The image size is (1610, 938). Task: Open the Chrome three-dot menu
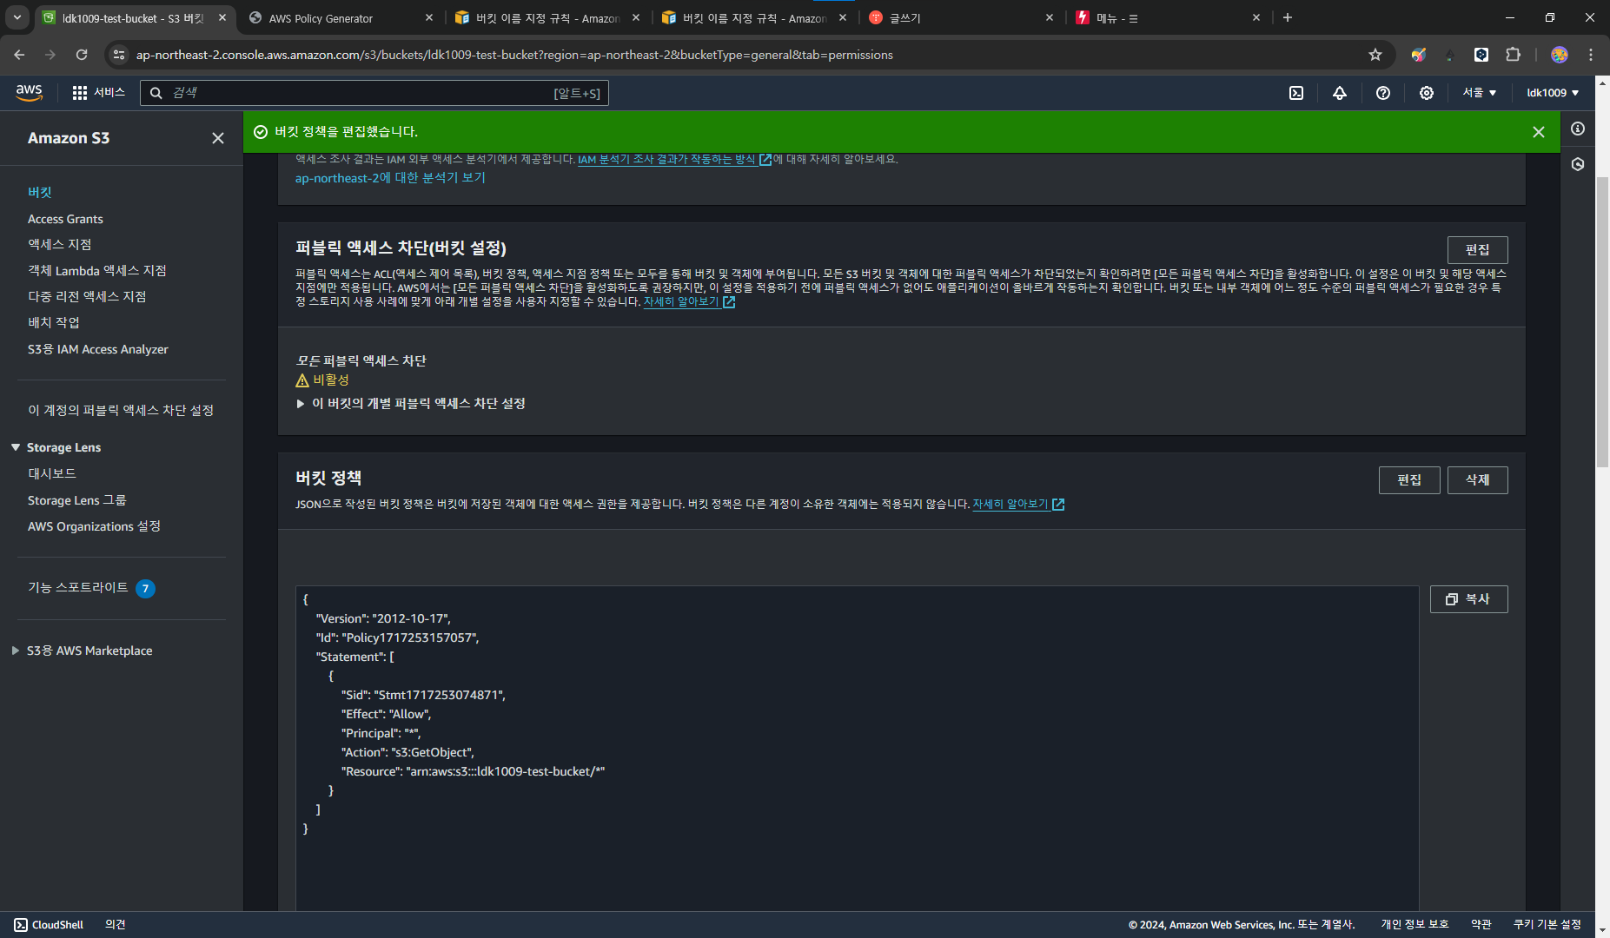point(1591,55)
